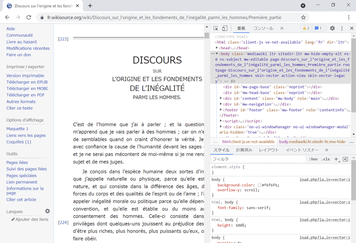Bookmark this page with the star icon
Screen dimensions: 356x243
click(x=303, y=17)
